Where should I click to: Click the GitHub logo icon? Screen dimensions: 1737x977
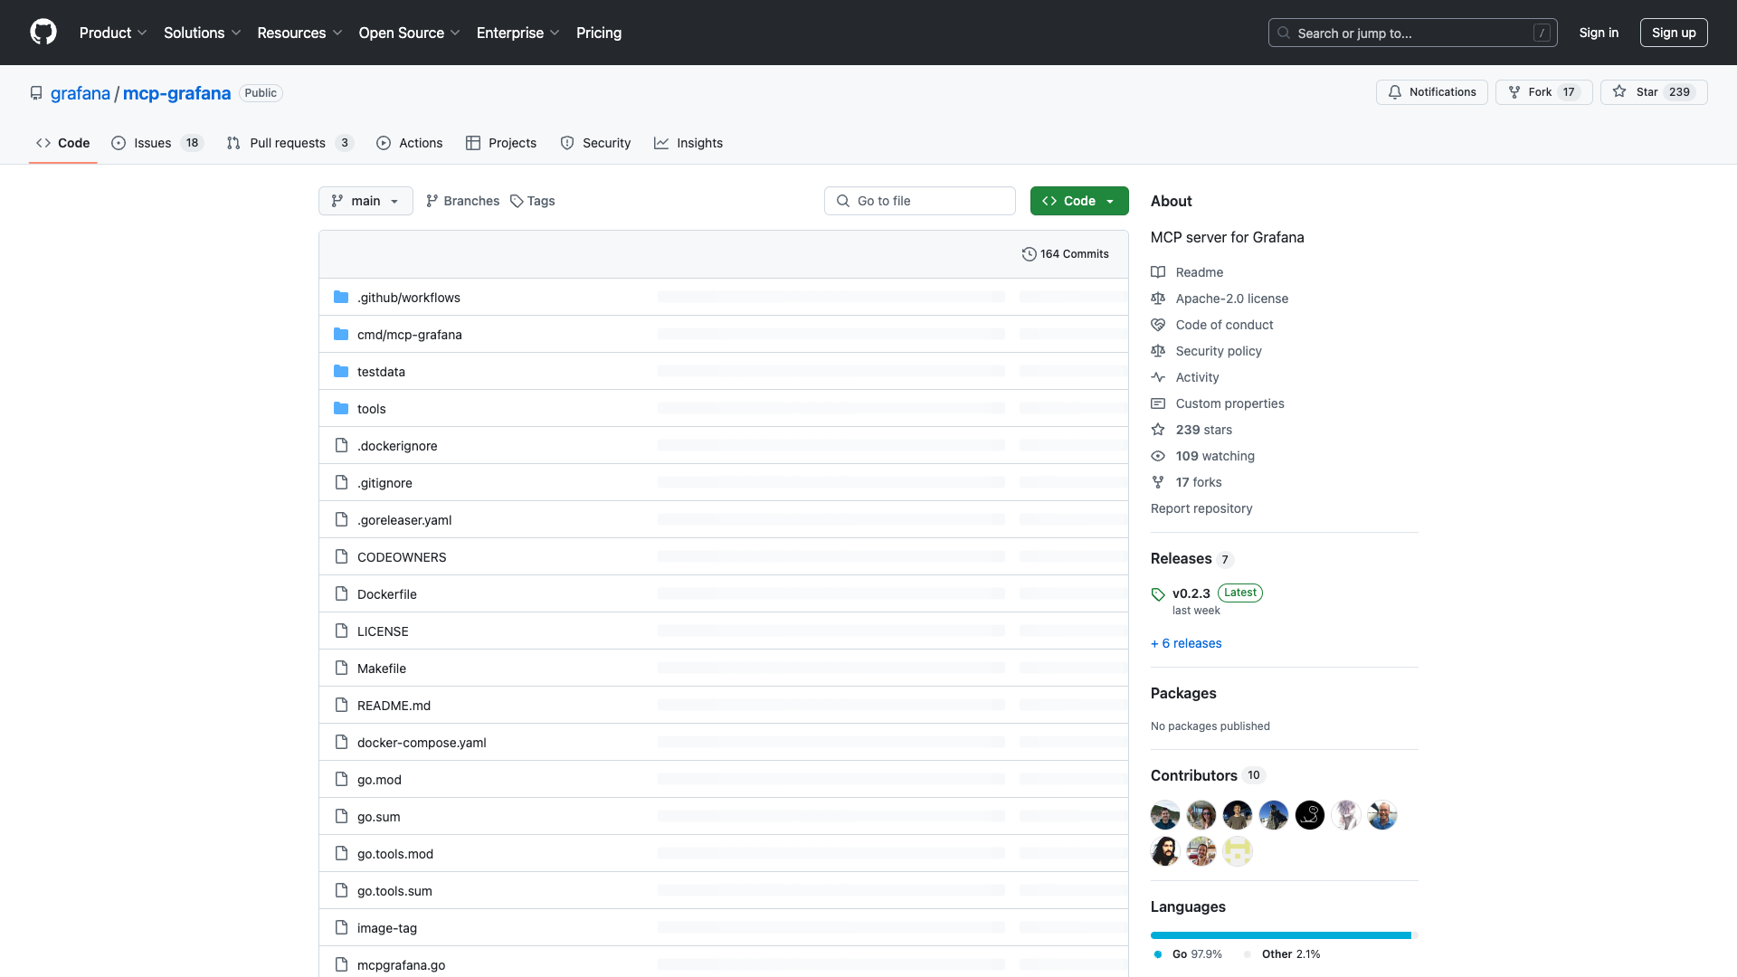click(x=43, y=33)
